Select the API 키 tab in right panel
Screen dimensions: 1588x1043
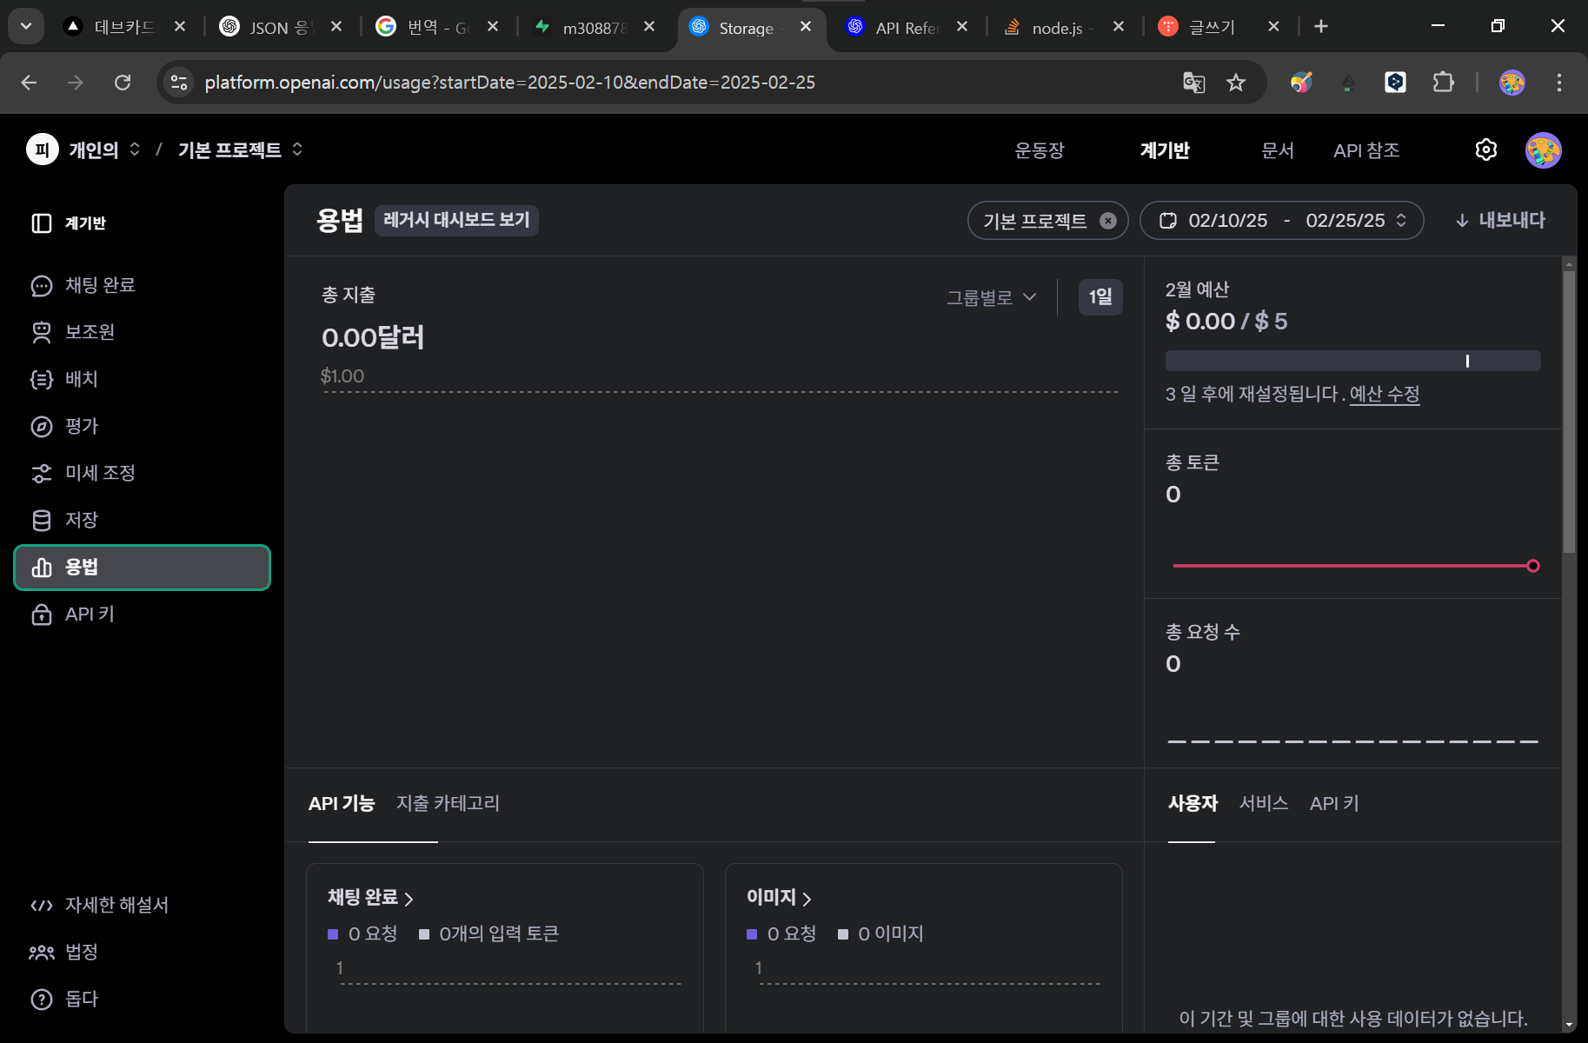click(x=1334, y=803)
